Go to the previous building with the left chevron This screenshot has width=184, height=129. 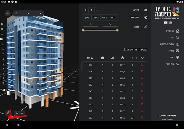coord(16,13)
